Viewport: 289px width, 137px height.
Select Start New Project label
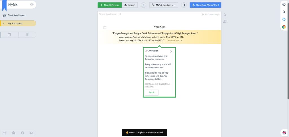pyautogui.click(x=17, y=15)
